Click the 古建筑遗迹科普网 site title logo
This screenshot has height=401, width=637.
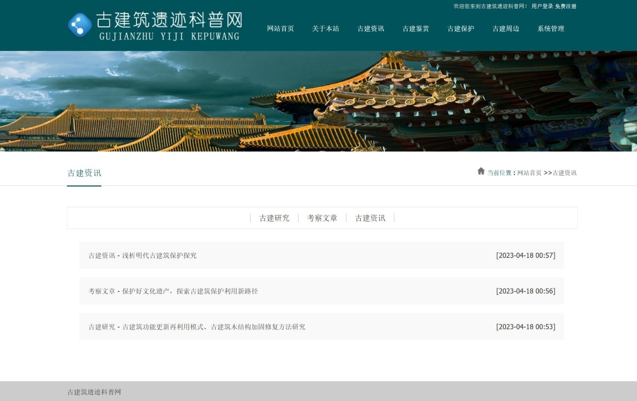click(x=169, y=26)
